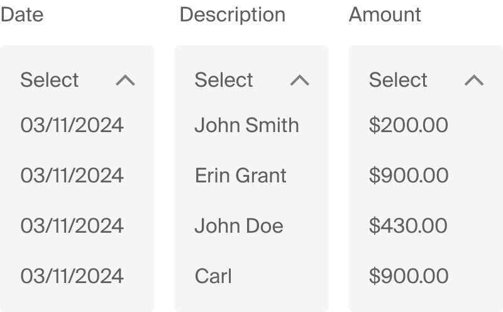Click the Description column label
This screenshot has width=503, height=312.
232,14
